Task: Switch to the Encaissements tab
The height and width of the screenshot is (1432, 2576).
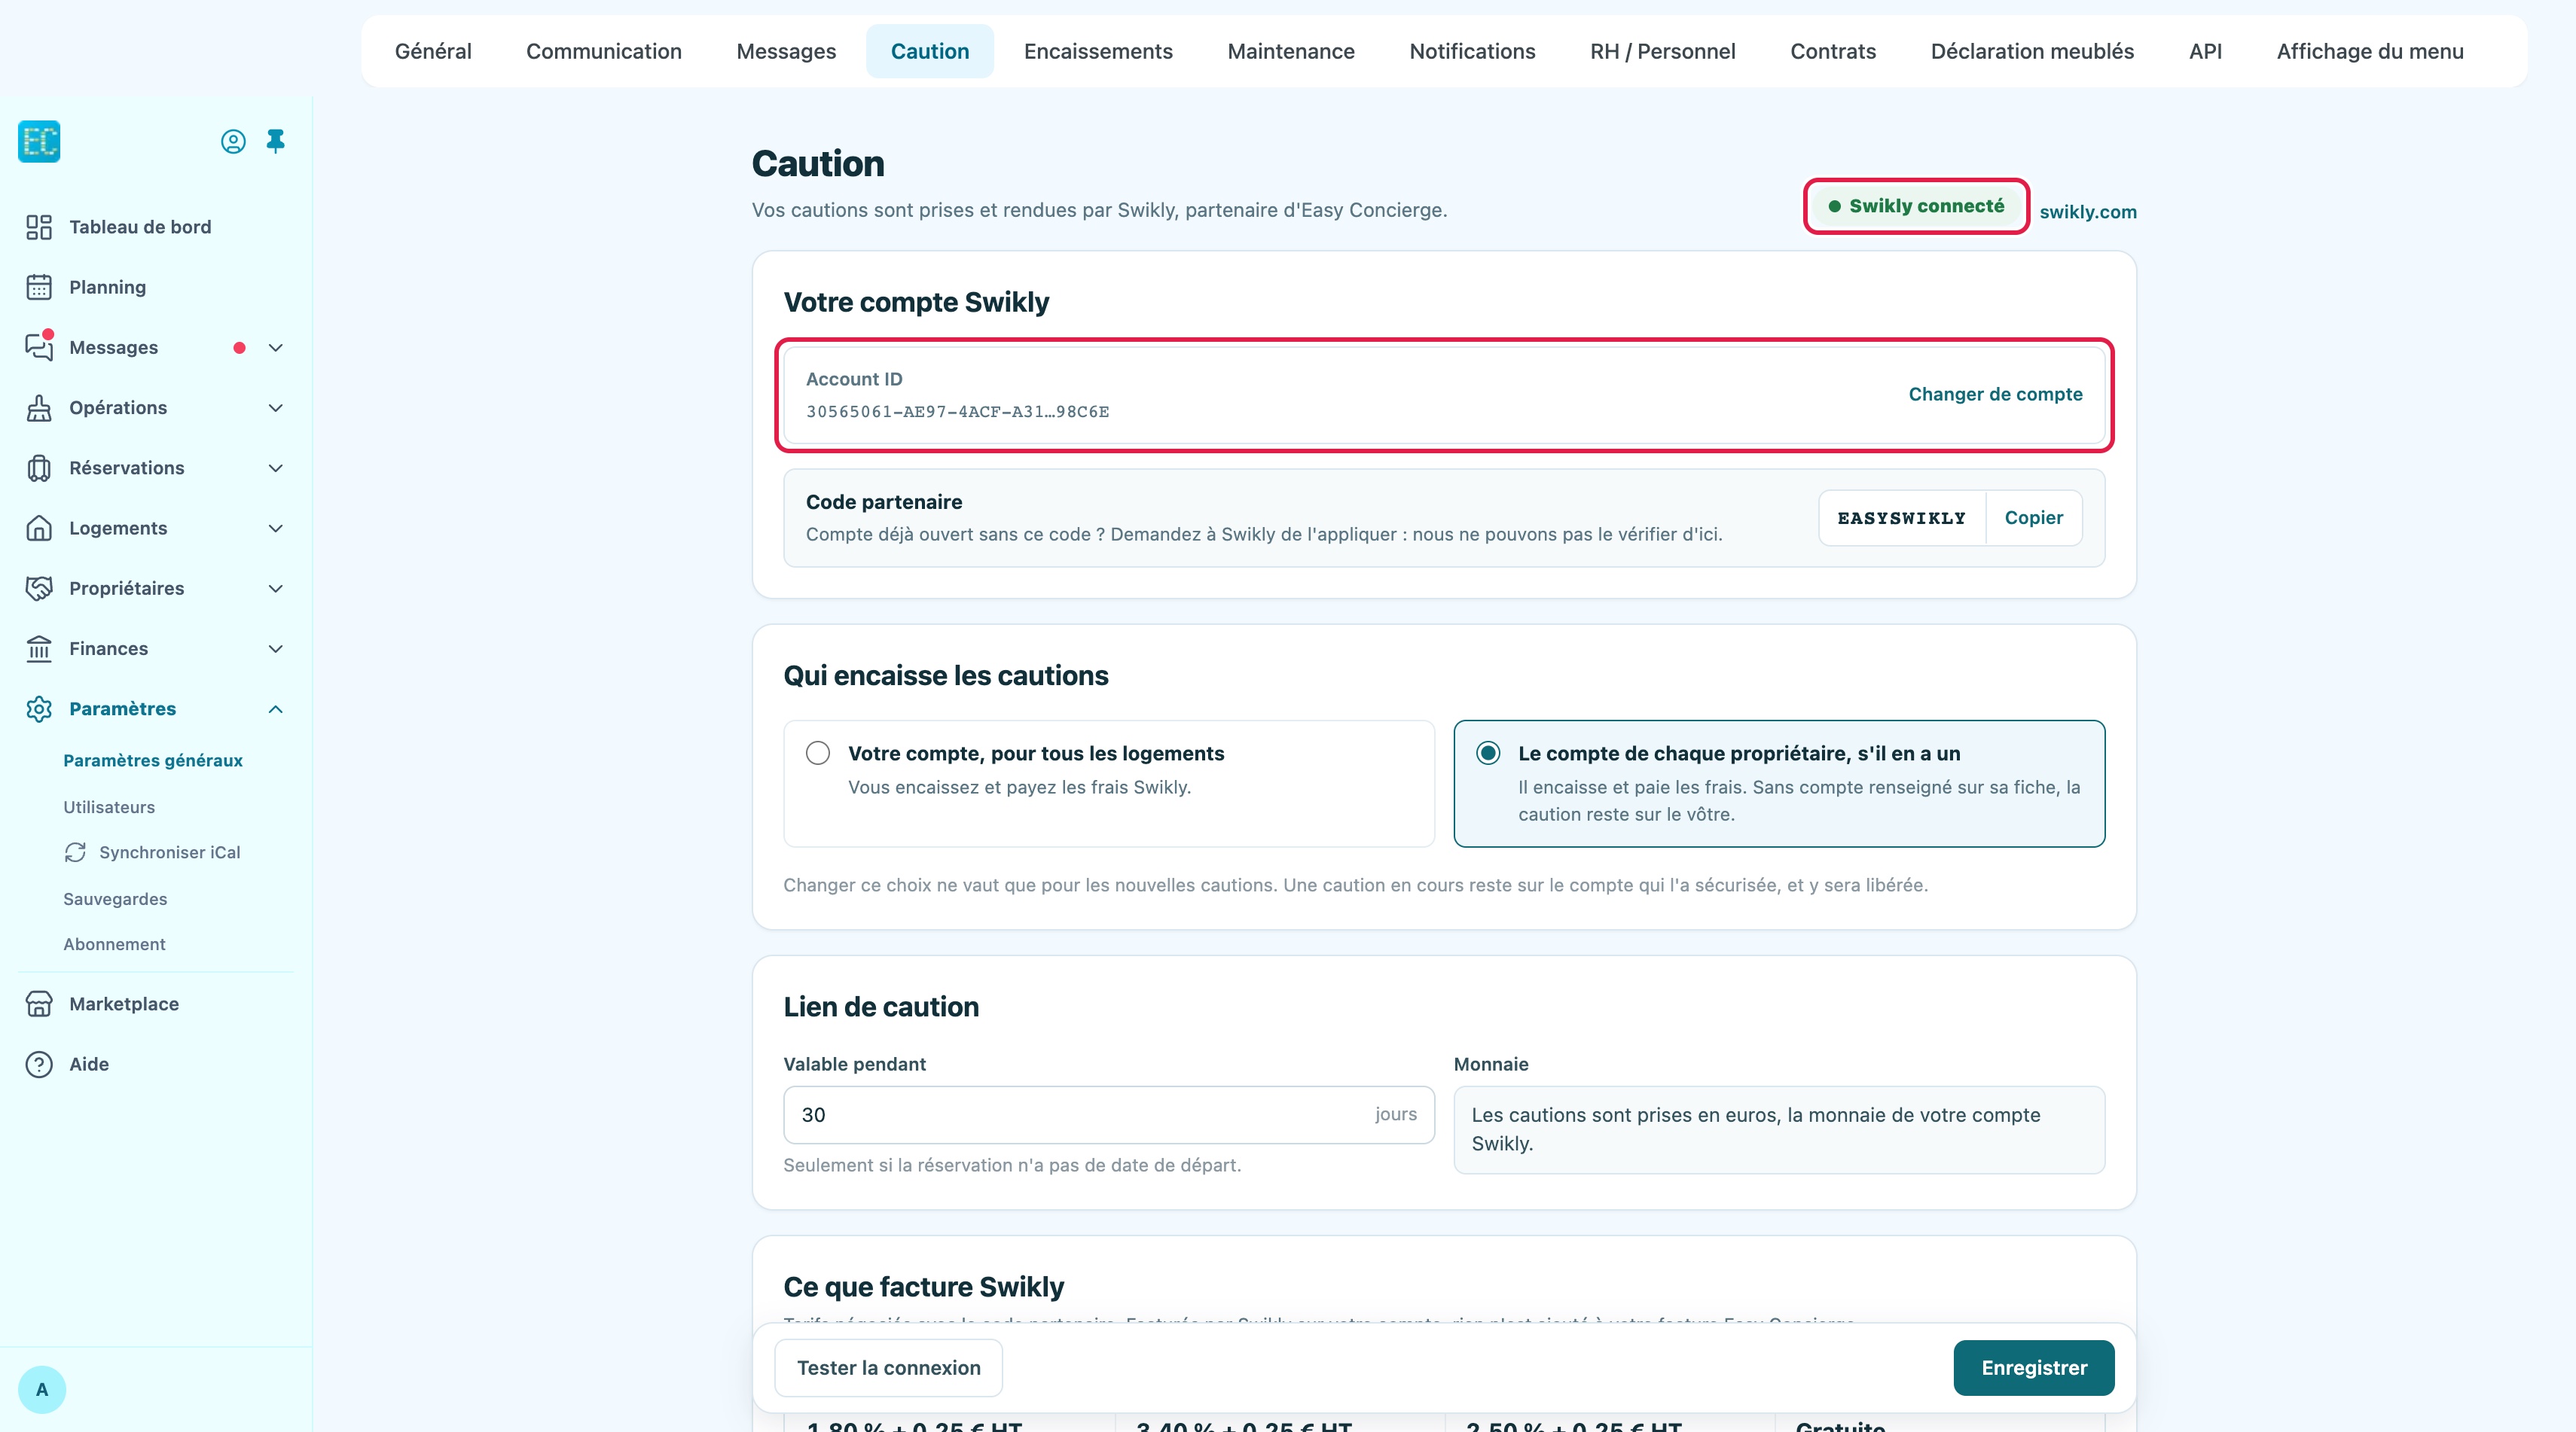Action: (x=1098, y=51)
